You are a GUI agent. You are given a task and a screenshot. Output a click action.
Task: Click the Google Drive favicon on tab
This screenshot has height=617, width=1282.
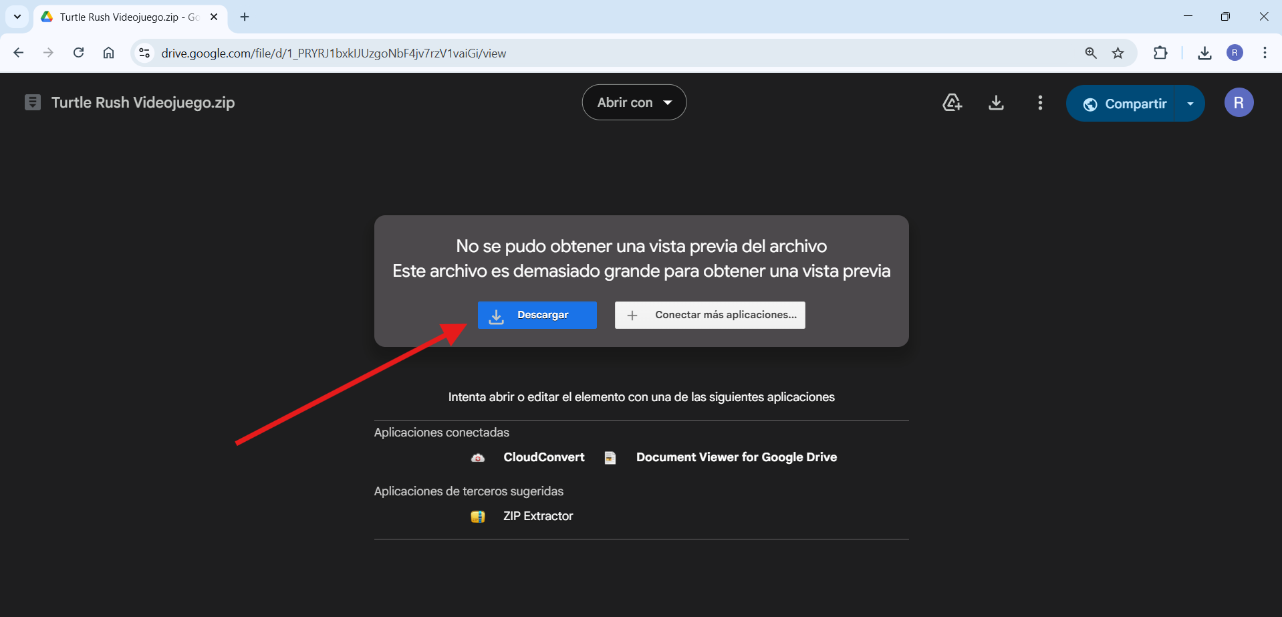47,17
